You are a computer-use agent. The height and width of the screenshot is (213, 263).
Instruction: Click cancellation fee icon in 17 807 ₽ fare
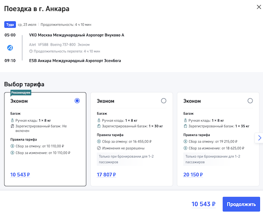click(x=99, y=142)
